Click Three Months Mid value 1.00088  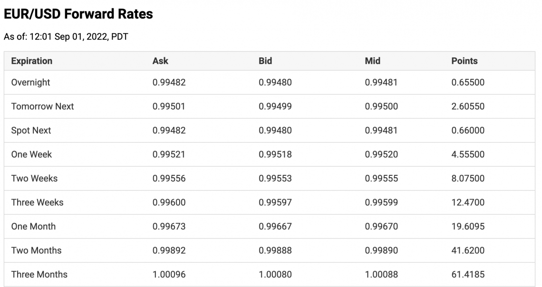click(382, 275)
